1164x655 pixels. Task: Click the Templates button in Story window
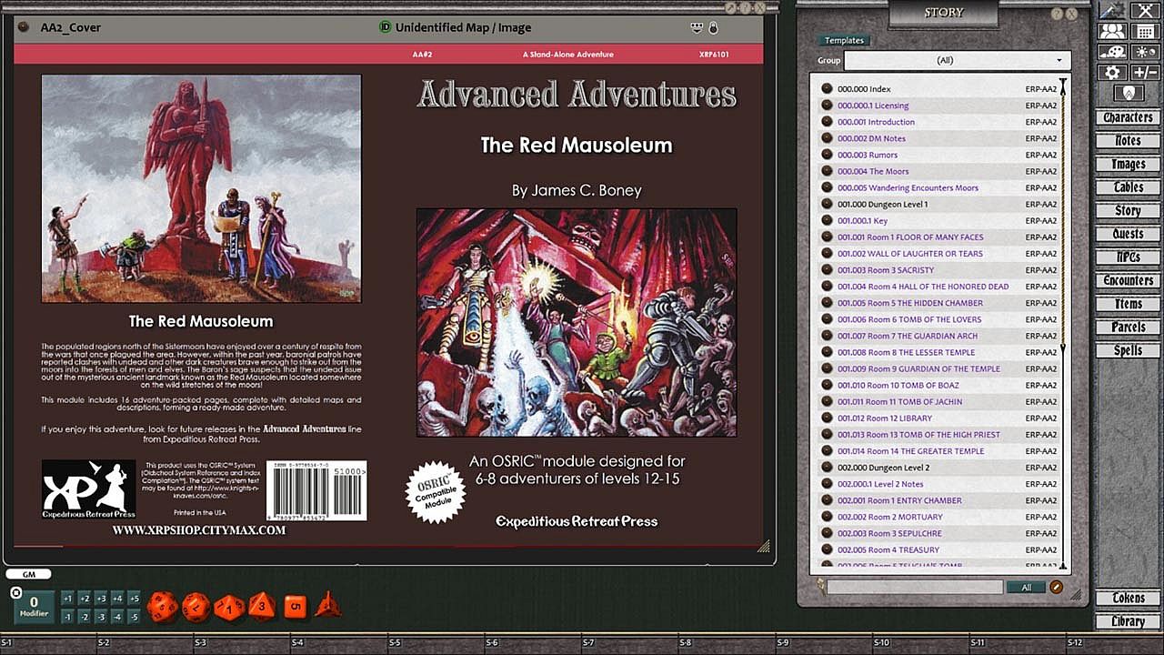844,41
